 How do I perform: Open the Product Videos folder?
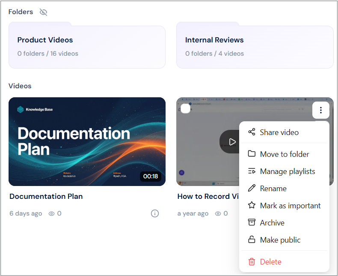(x=87, y=45)
